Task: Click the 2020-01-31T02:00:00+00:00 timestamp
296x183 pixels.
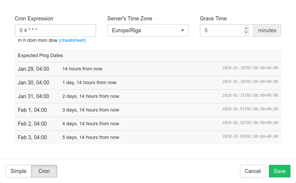Action: [250, 96]
